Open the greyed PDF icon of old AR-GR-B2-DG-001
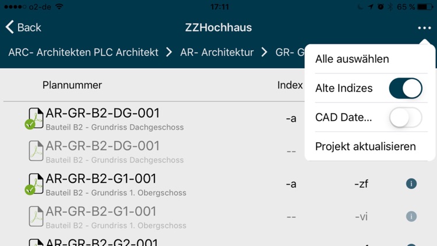This screenshot has height=246, width=437. pos(36,151)
